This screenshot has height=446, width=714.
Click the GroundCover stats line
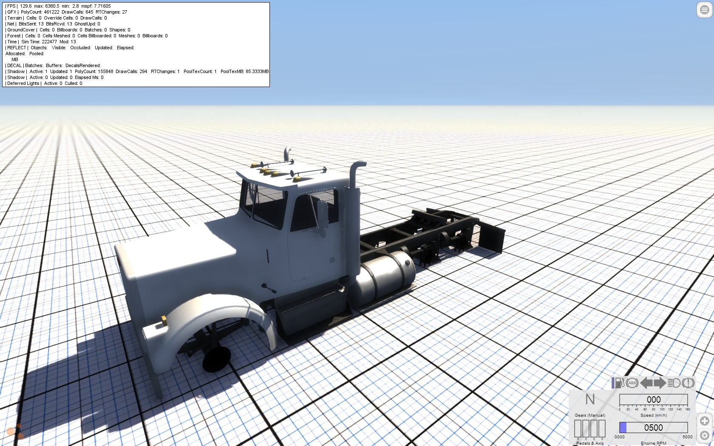[x=68, y=30]
